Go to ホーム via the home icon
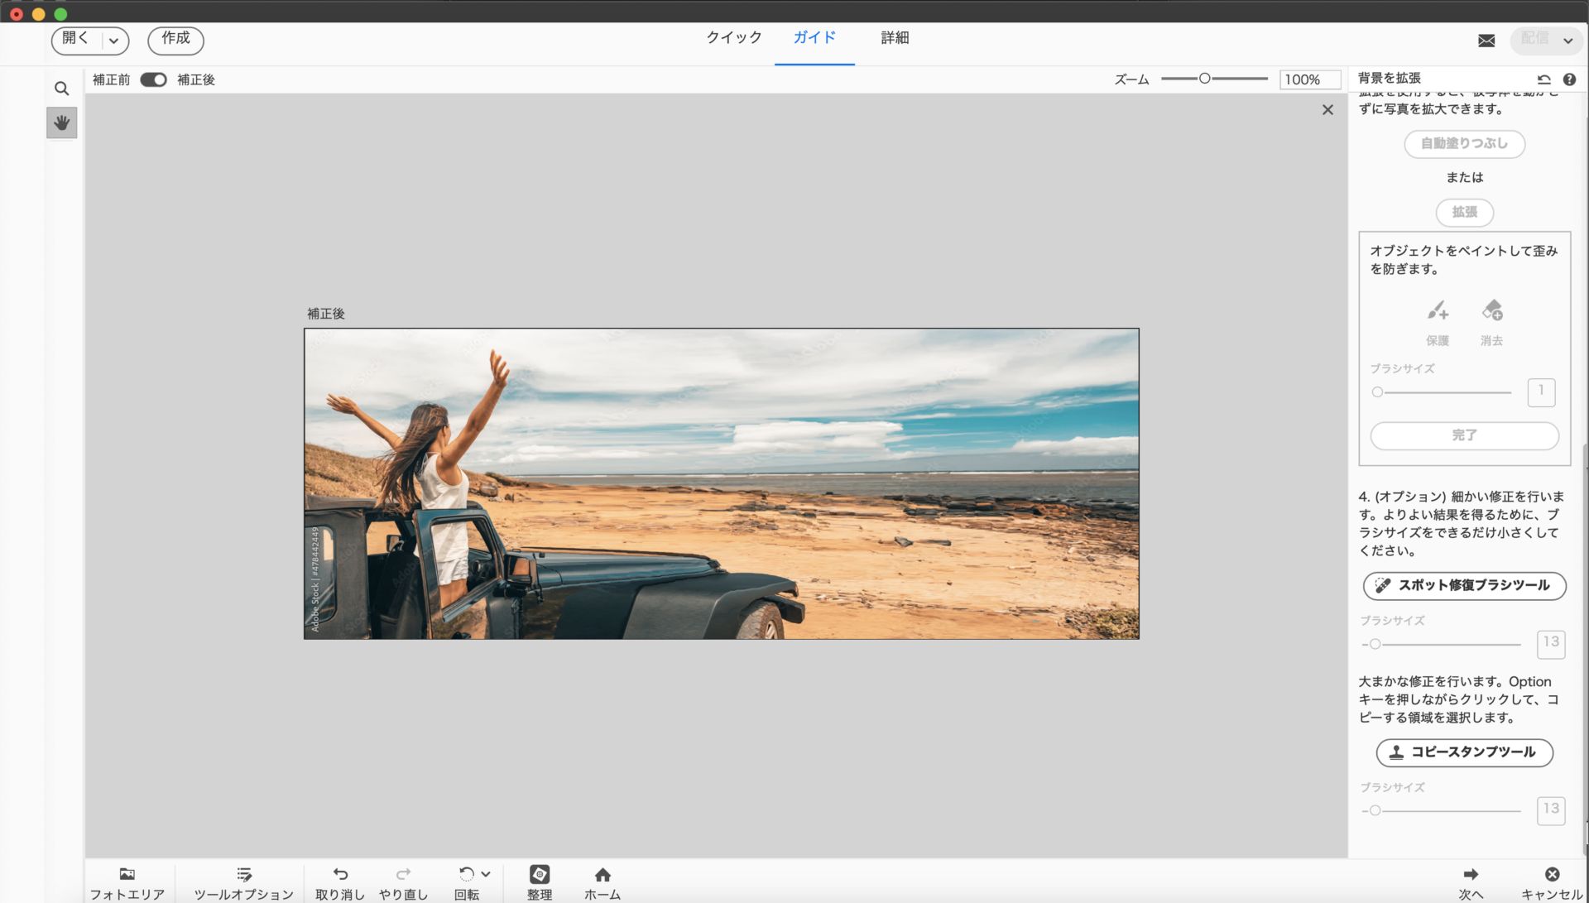The image size is (1589, 903). click(x=602, y=880)
